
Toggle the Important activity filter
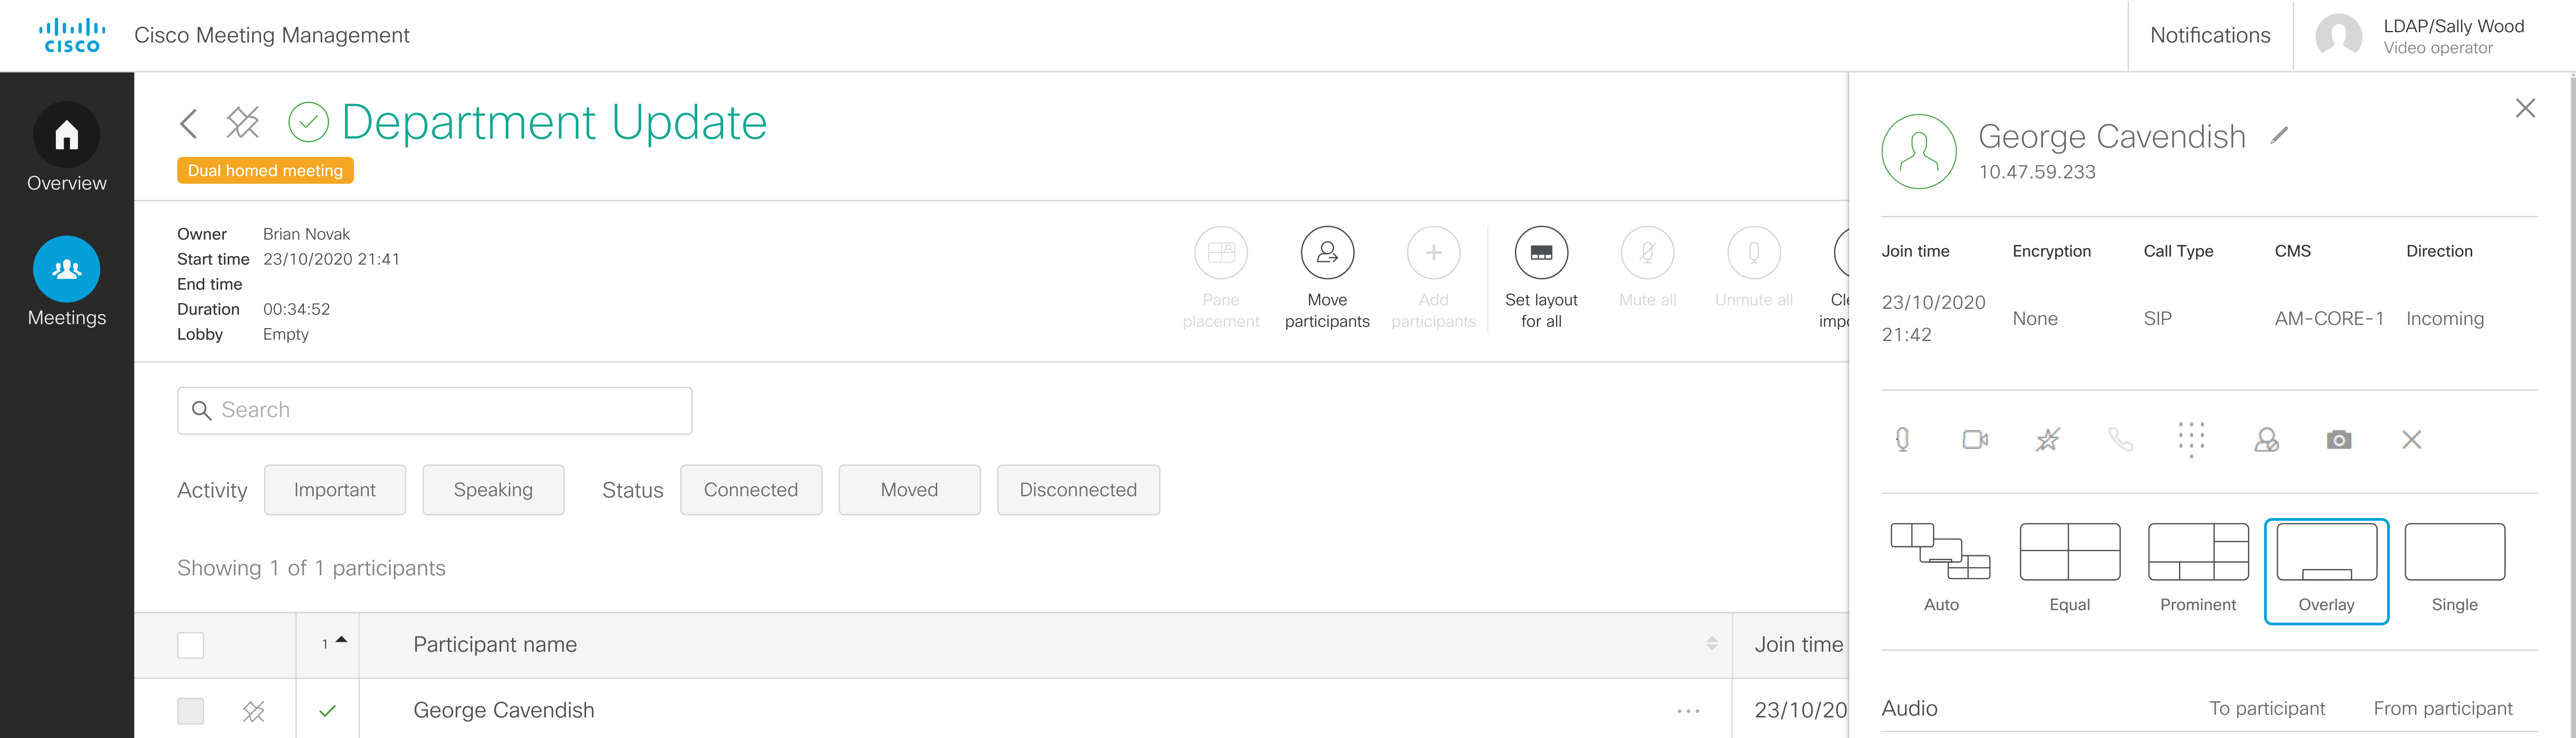tap(335, 489)
